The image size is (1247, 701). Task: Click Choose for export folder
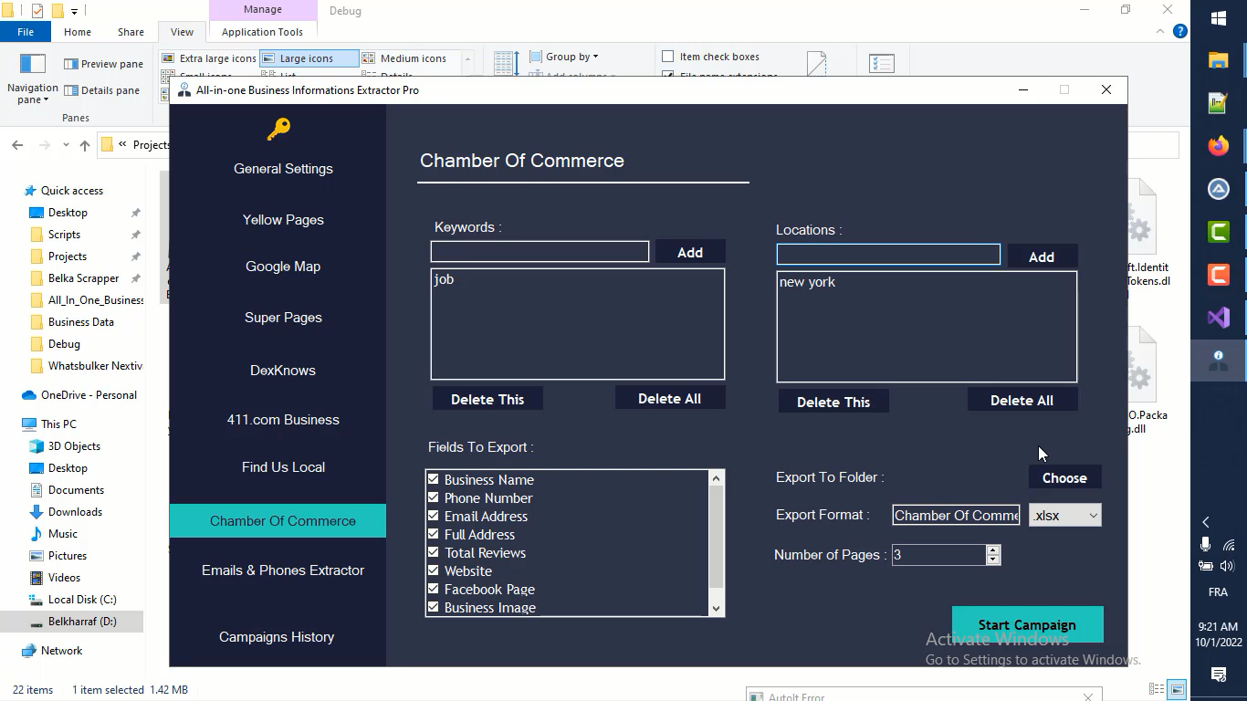[1064, 478]
